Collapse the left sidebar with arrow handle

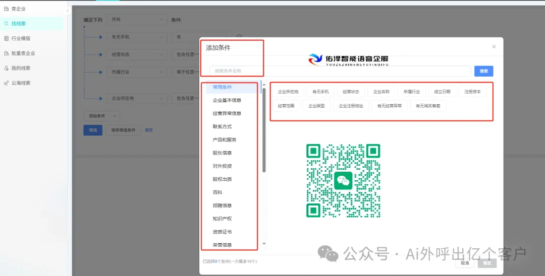pyautogui.click(x=68, y=11)
